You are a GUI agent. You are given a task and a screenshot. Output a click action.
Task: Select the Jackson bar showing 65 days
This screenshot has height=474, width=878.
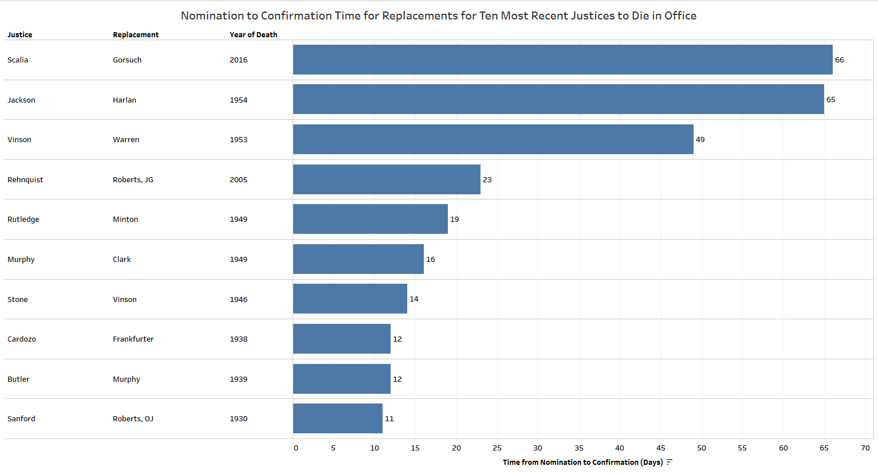tap(558, 99)
